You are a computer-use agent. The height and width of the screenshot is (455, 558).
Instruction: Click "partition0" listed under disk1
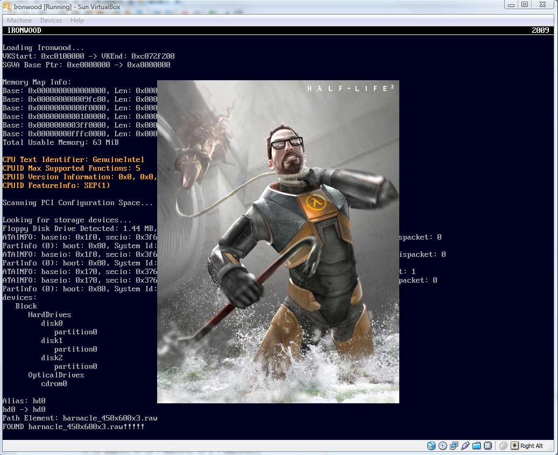coord(75,349)
